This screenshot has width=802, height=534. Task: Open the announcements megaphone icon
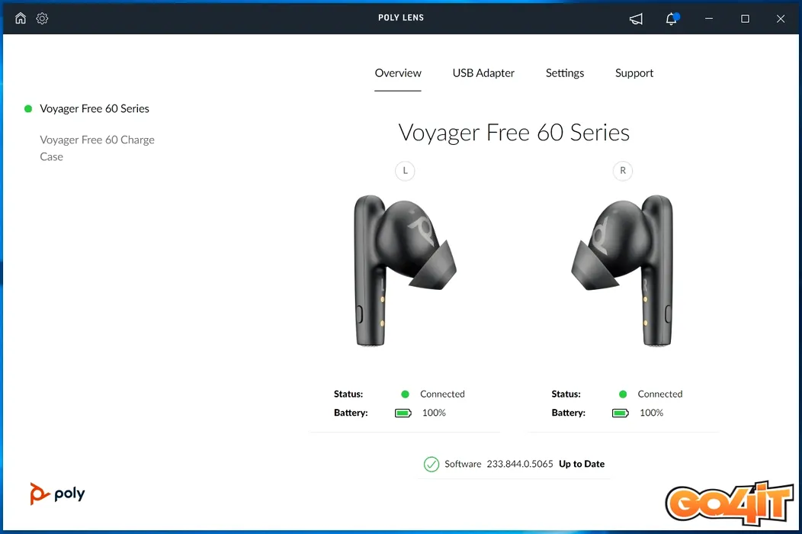coord(636,19)
